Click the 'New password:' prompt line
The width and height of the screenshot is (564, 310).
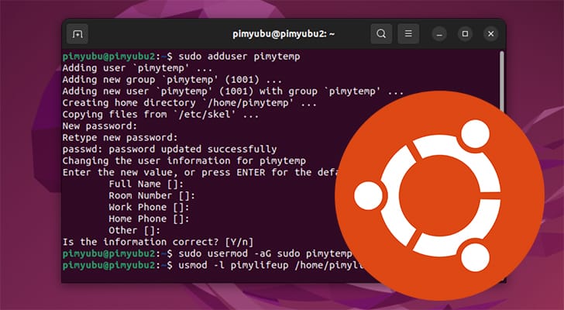tap(100, 126)
